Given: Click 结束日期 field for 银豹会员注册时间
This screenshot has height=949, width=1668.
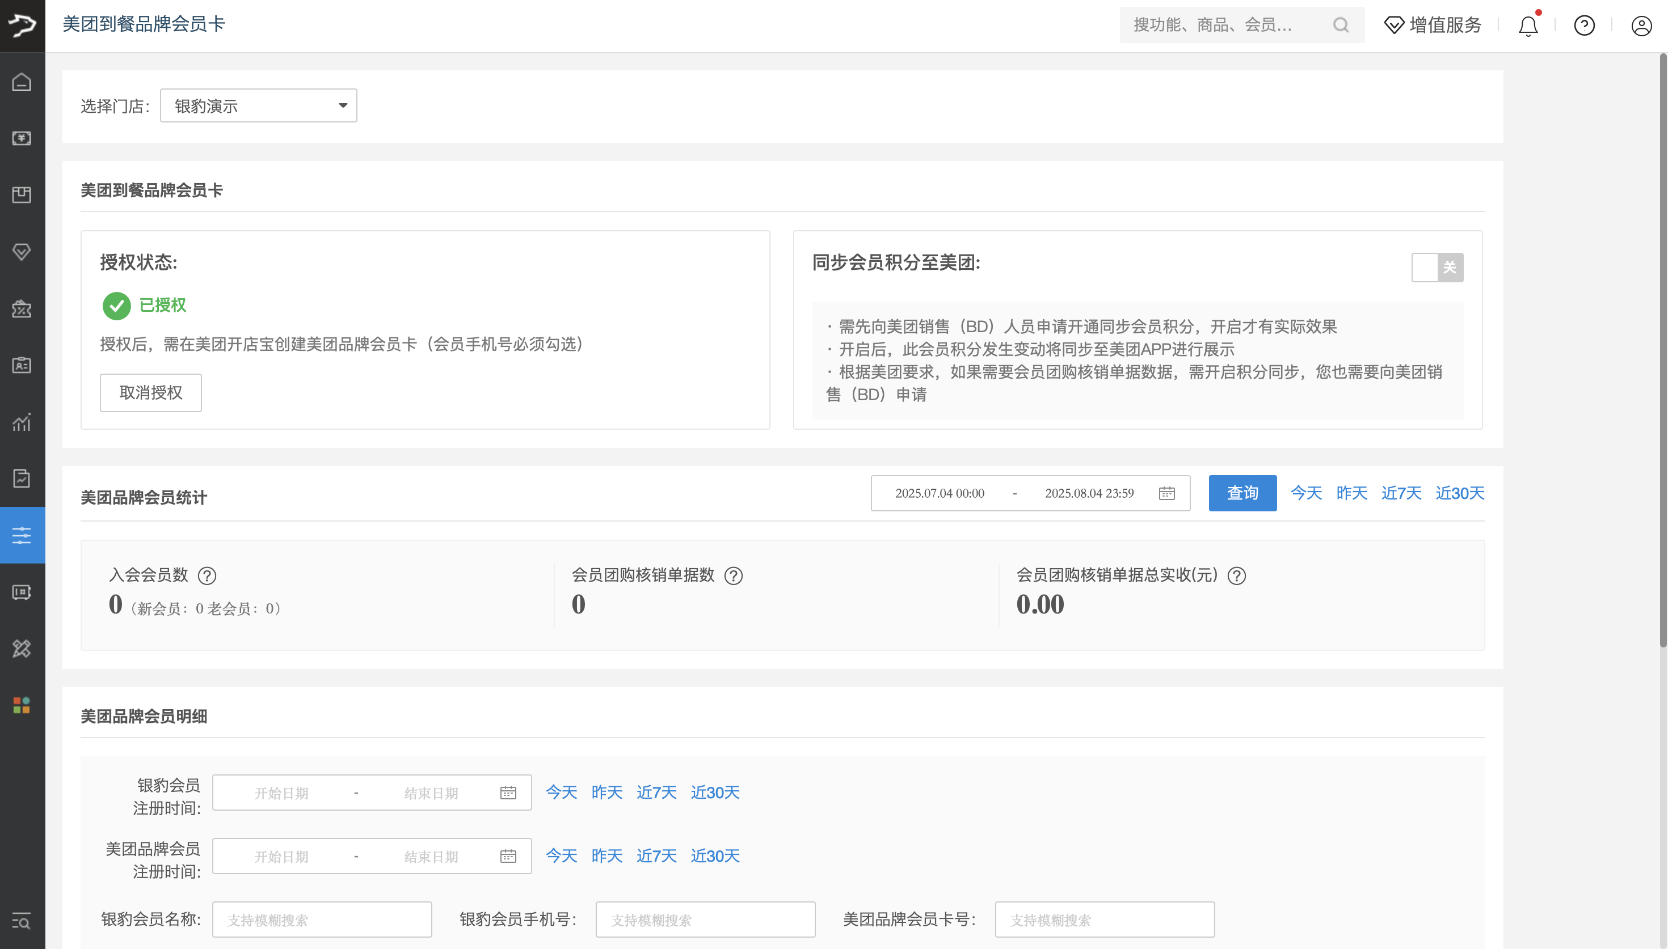Looking at the screenshot, I should (x=431, y=793).
